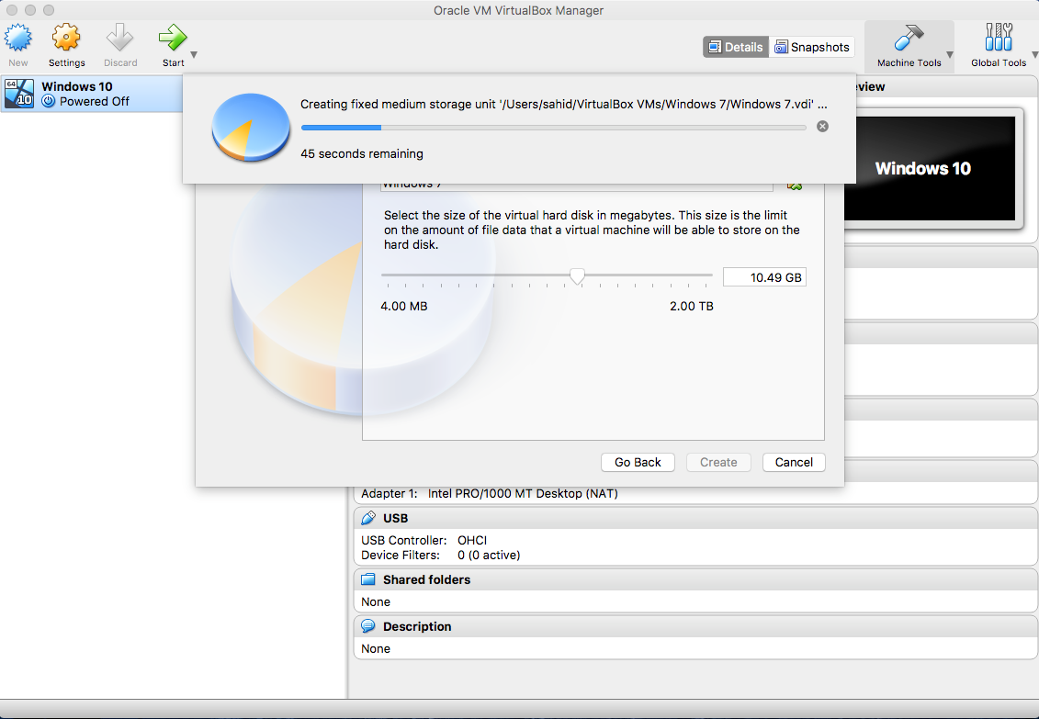Click the Description speech bubble icon
This screenshot has width=1039, height=719.
click(368, 625)
